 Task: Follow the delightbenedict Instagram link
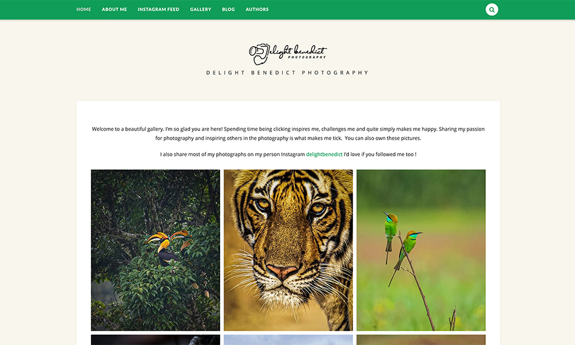click(324, 154)
